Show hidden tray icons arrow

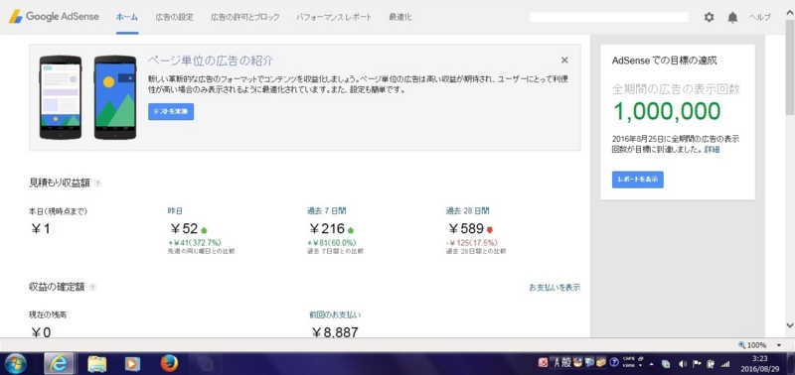(x=652, y=364)
